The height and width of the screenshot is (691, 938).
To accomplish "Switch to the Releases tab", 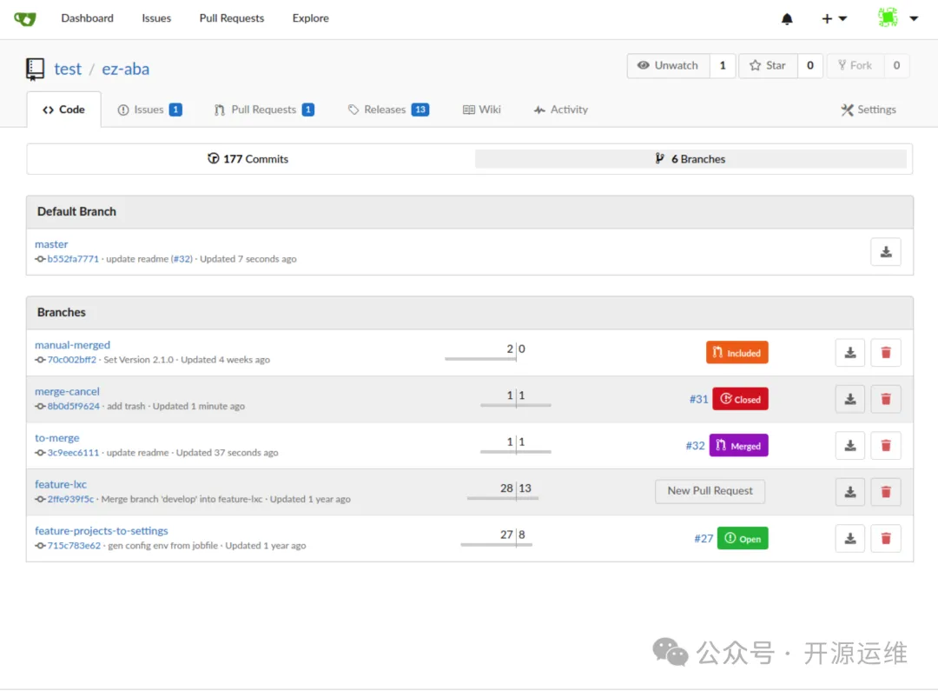I will point(386,110).
